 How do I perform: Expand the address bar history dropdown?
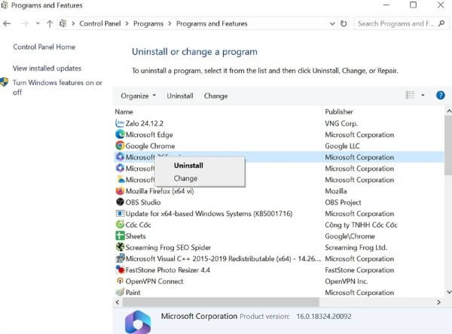click(331, 23)
